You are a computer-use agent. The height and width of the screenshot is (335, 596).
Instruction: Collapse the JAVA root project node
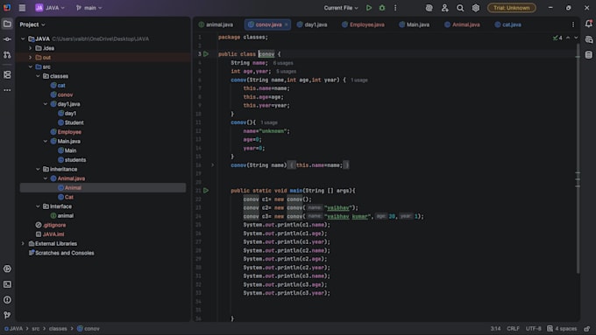(x=23, y=38)
